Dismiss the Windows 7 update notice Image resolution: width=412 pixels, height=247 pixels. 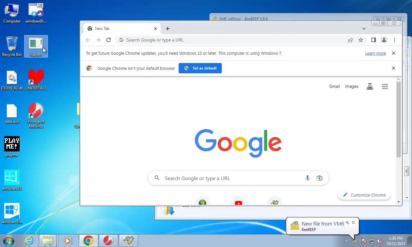tap(393, 53)
